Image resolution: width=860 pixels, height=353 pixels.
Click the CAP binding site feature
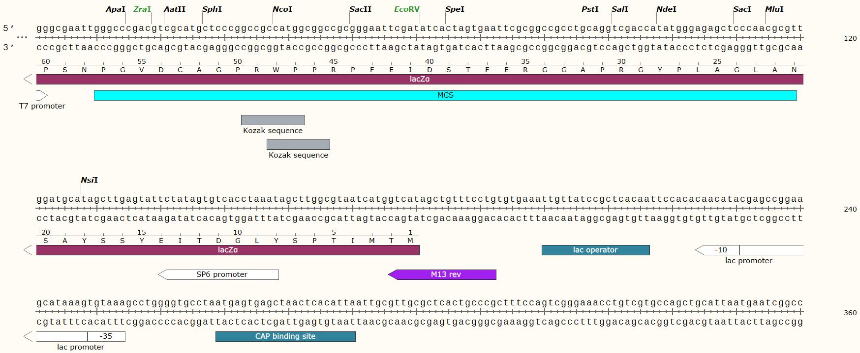pos(285,336)
